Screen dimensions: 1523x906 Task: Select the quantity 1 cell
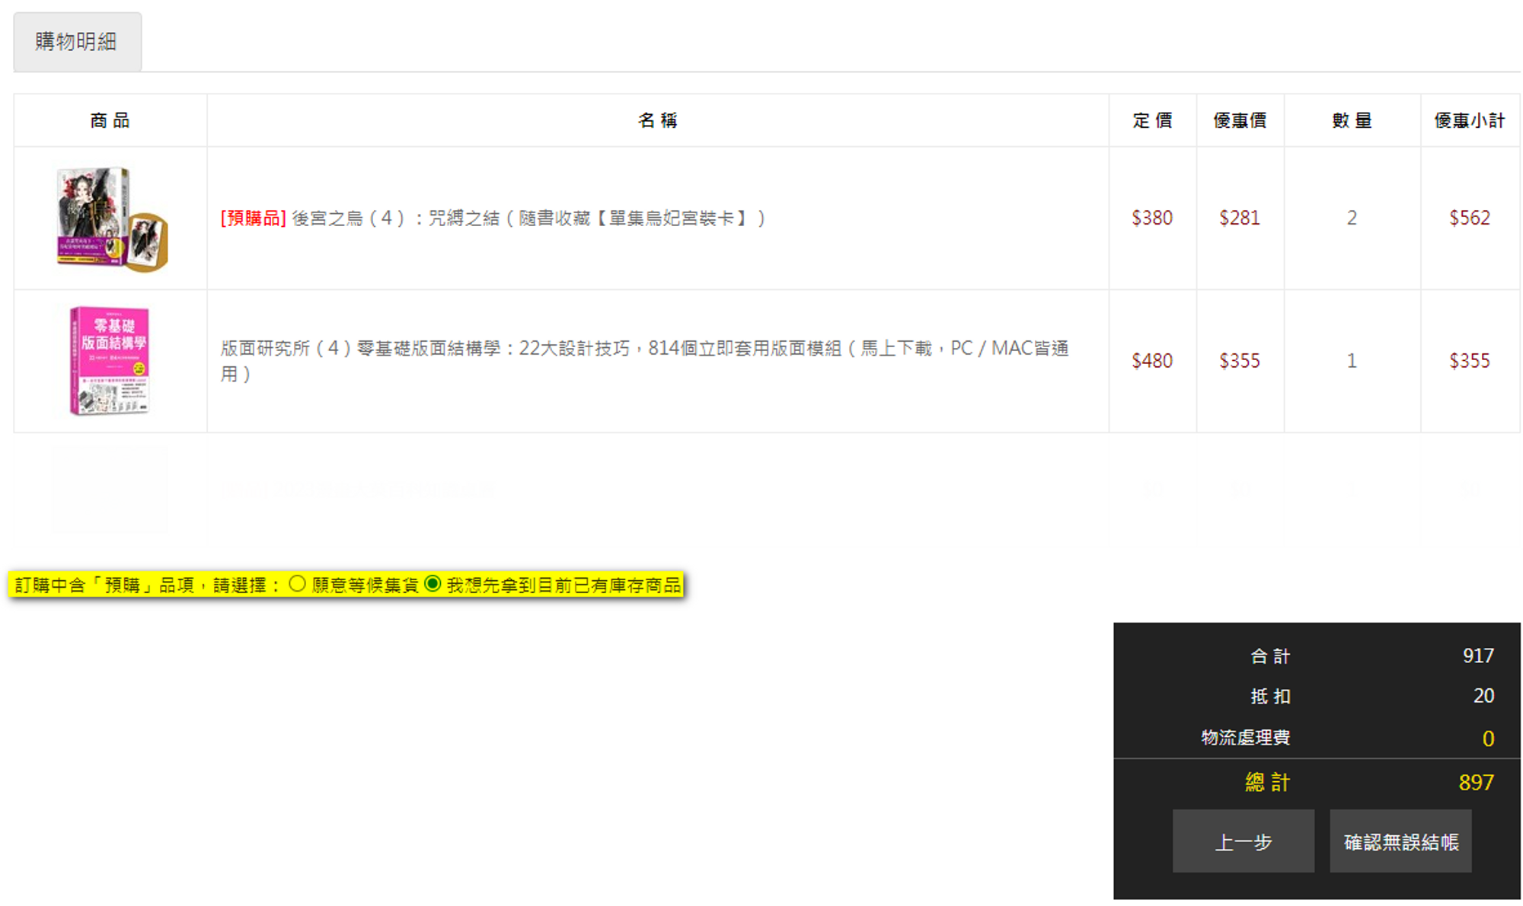click(1352, 361)
